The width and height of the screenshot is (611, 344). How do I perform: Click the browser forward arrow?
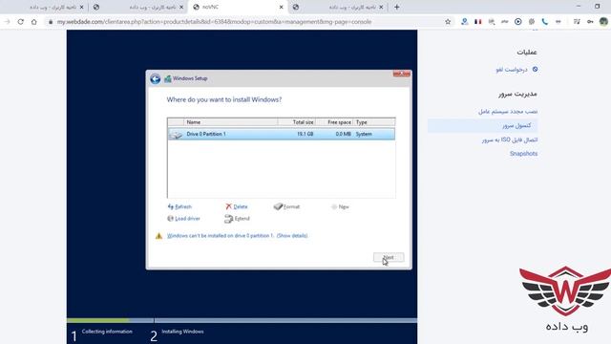click(x=7, y=22)
